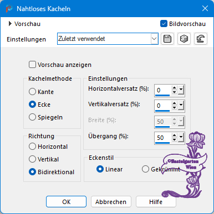The image size is (214, 214).
Task: Click the PaintShop Pro title bar icon
Action: tap(9, 9)
